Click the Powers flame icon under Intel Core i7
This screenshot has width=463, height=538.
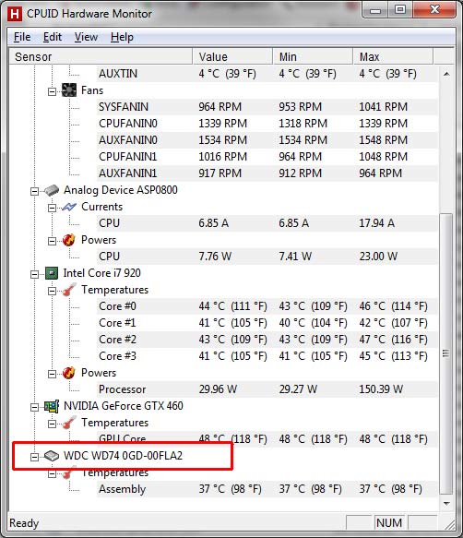point(68,373)
